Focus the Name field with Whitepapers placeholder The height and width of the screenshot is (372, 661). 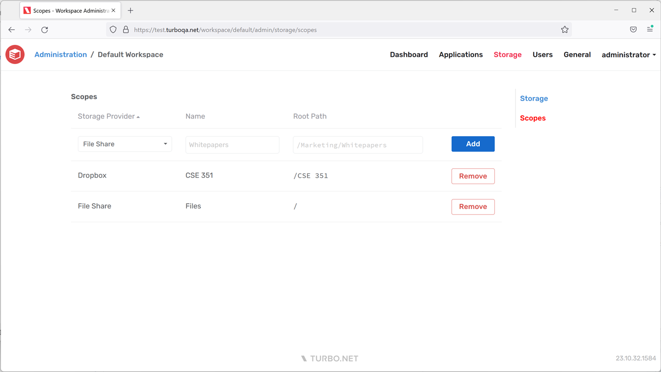click(x=232, y=145)
